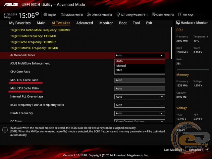Screen dimensions: 212x159
Task: Open MyFavorite(F3)
Action: pyautogui.click(x=72, y=15)
